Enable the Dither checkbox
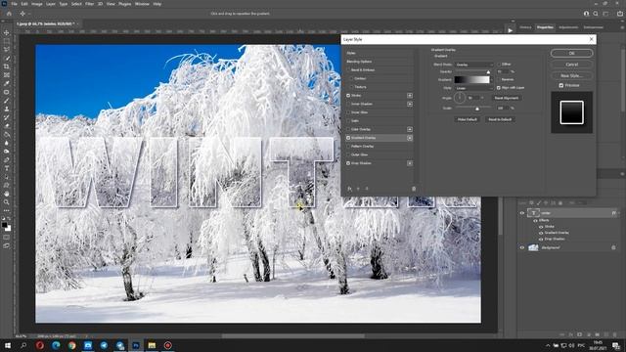 pos(499,64)
